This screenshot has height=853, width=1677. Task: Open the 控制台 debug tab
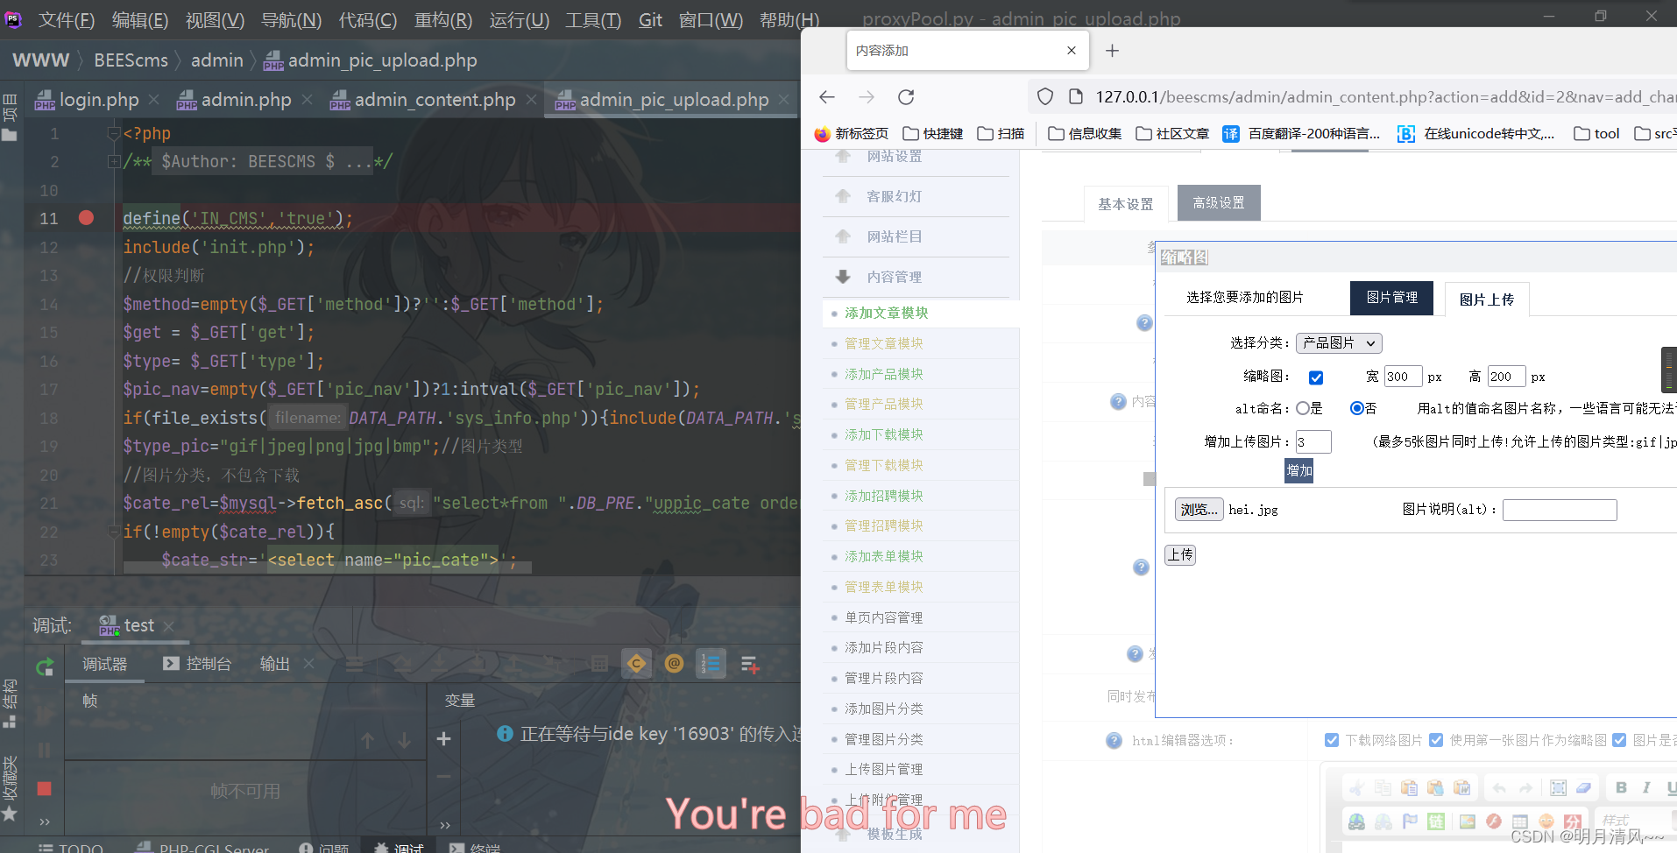[197, 664]
